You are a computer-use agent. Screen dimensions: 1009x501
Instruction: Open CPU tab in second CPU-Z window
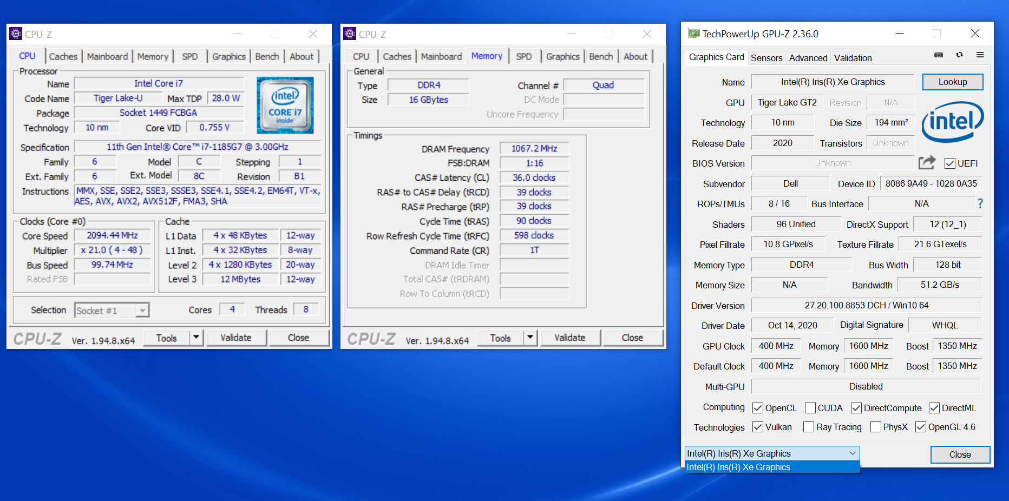(361, 56)
